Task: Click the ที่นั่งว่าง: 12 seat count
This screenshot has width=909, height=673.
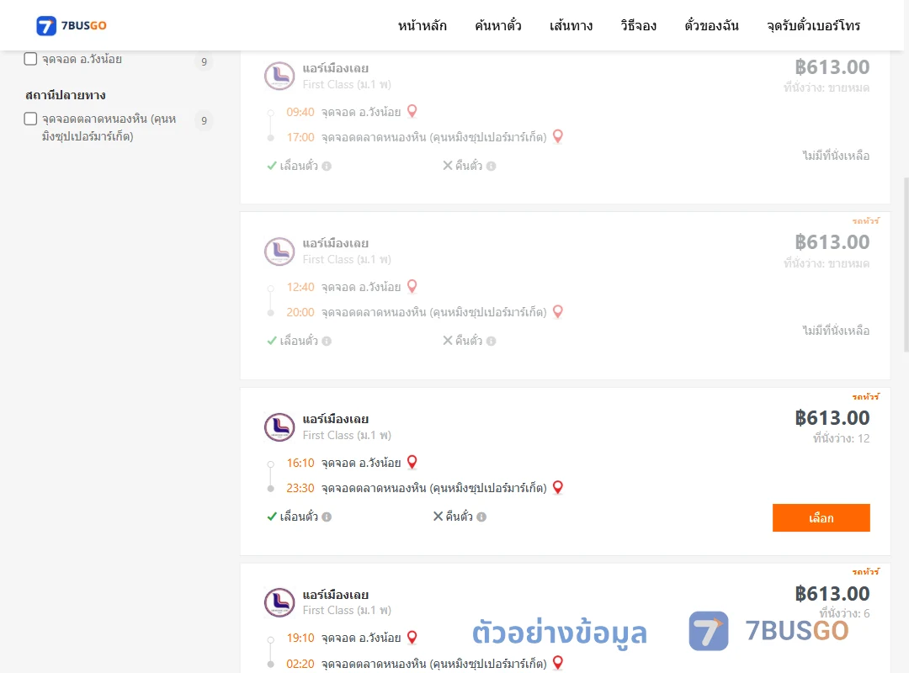Action: click(841, 439)
